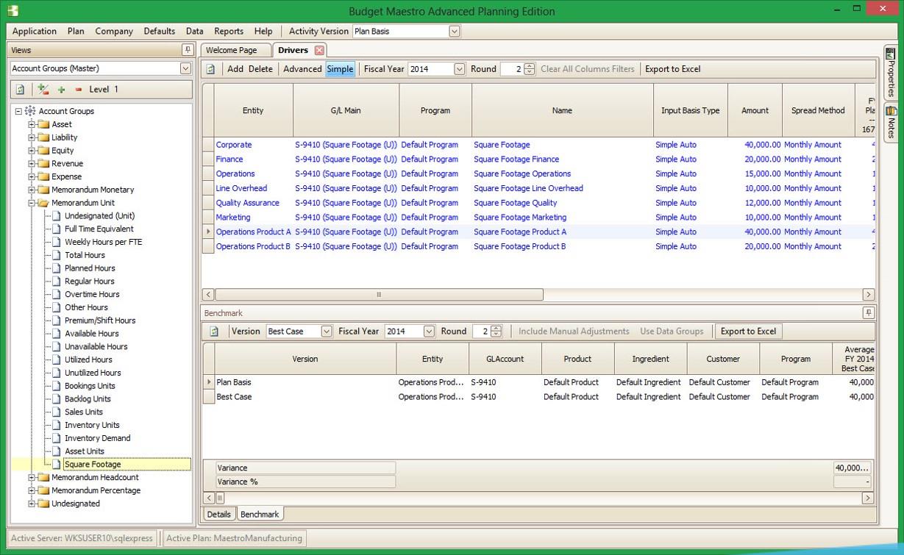
Task: Open the Help menu
Action: [x=263, y=31]
